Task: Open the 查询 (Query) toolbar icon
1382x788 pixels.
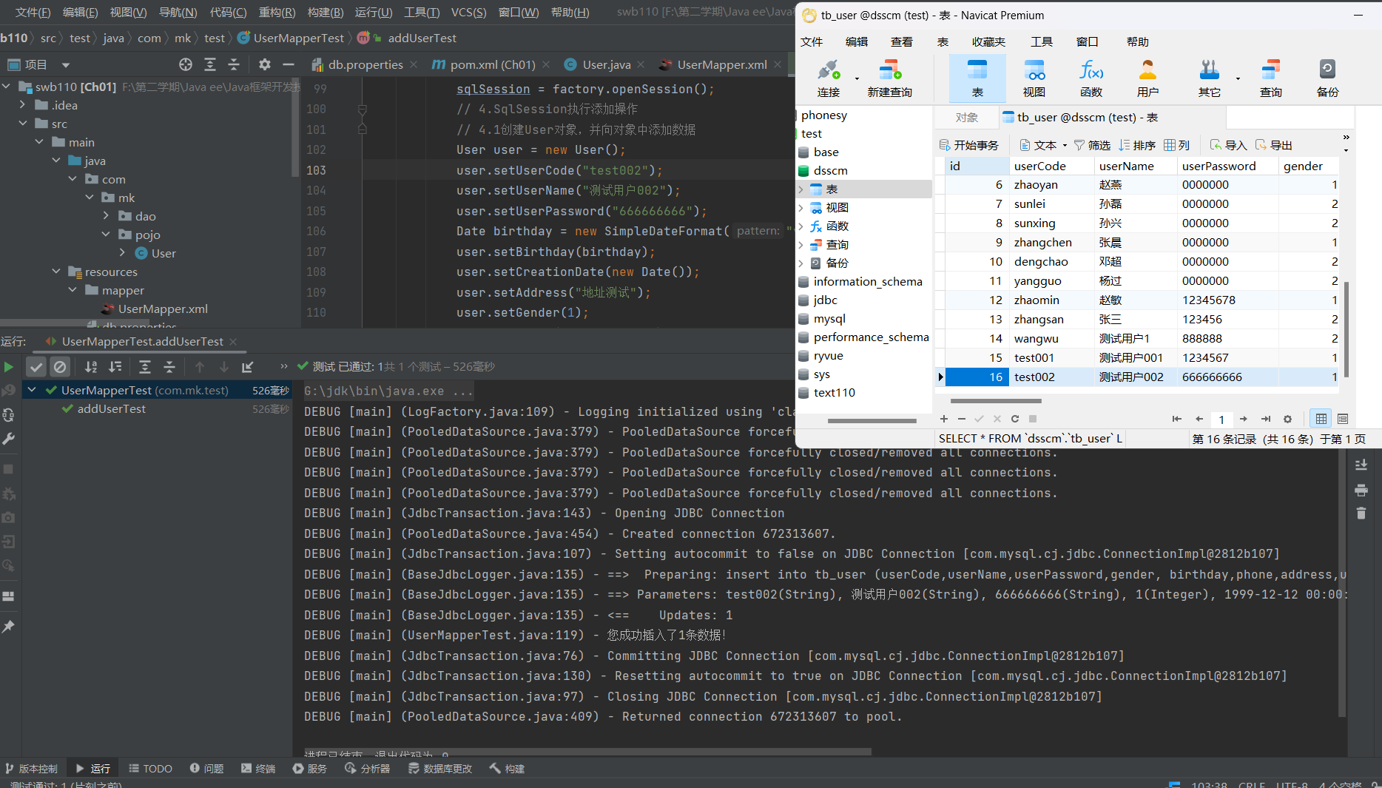Action: coord(1270,78)
